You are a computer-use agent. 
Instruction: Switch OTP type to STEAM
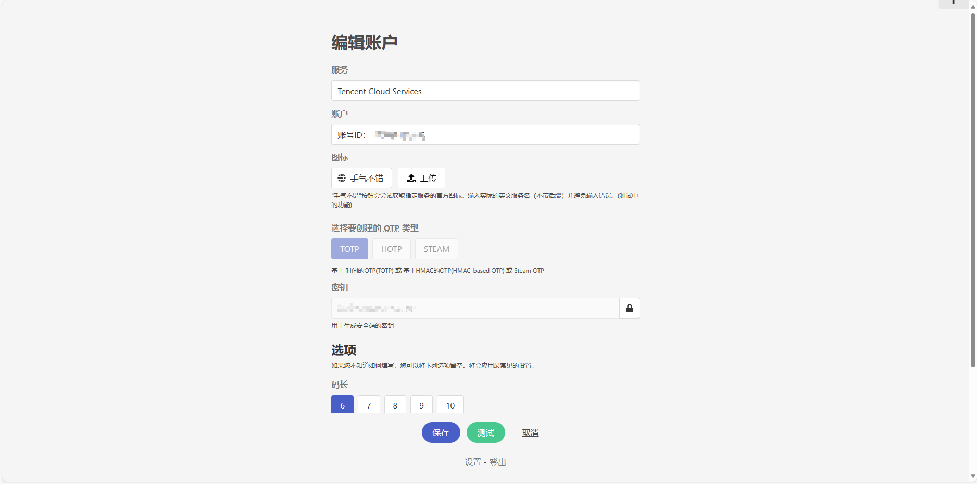(x=436, y=249)
